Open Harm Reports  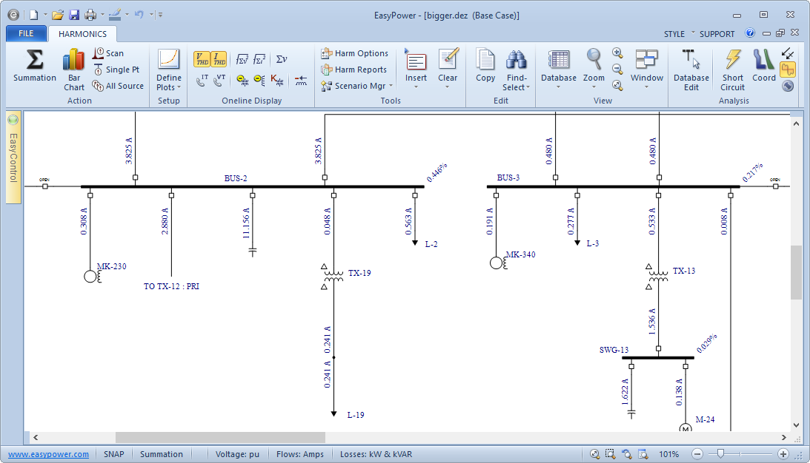tap(354, 70)
